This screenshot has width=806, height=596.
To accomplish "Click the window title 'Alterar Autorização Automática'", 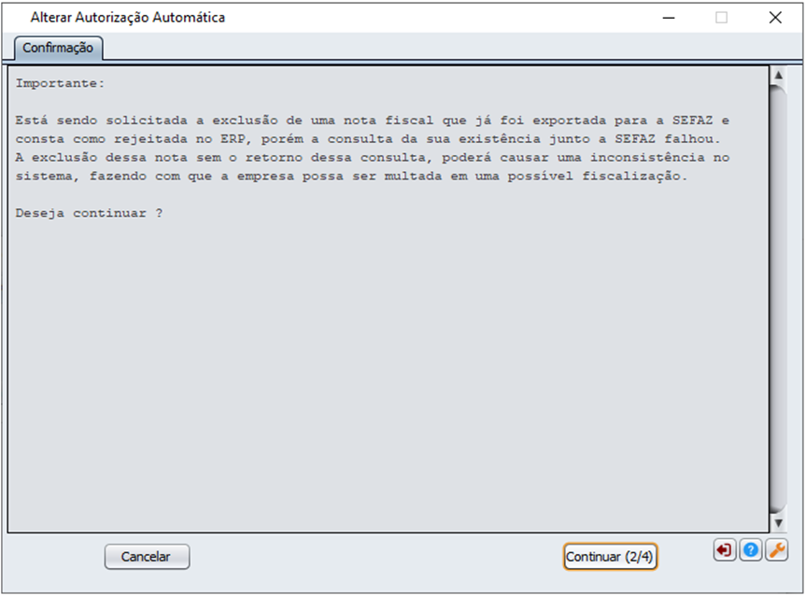I will [127, 18].
